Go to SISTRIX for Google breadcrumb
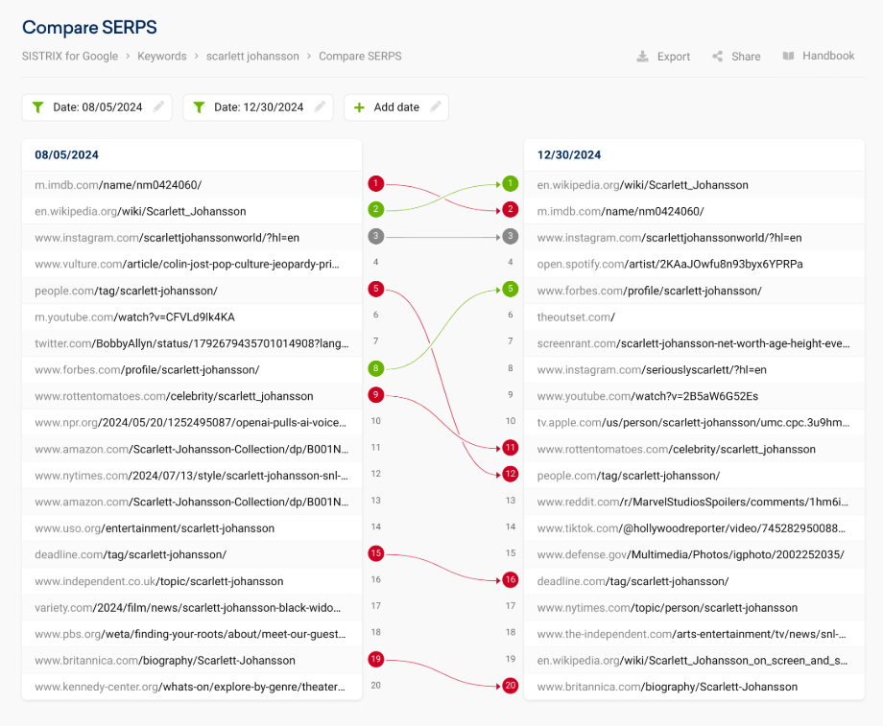The image size is (883, 726). point(70,57)
